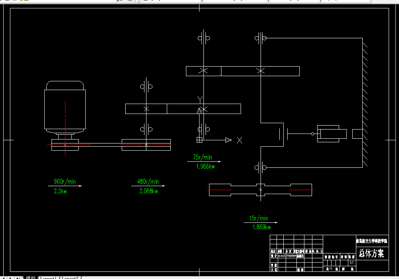399x279 pixels.
Task: Open the Layout2 tab
Action: click(70, 278)
